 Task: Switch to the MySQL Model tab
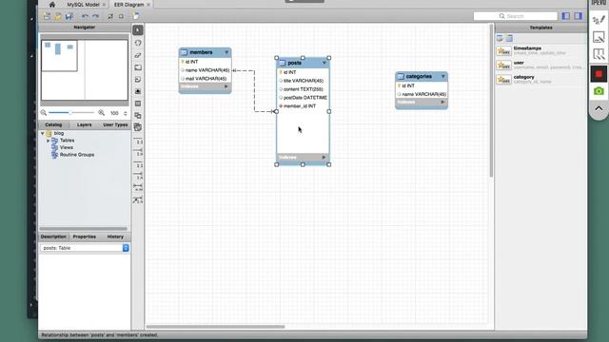[x=83, y=5]
